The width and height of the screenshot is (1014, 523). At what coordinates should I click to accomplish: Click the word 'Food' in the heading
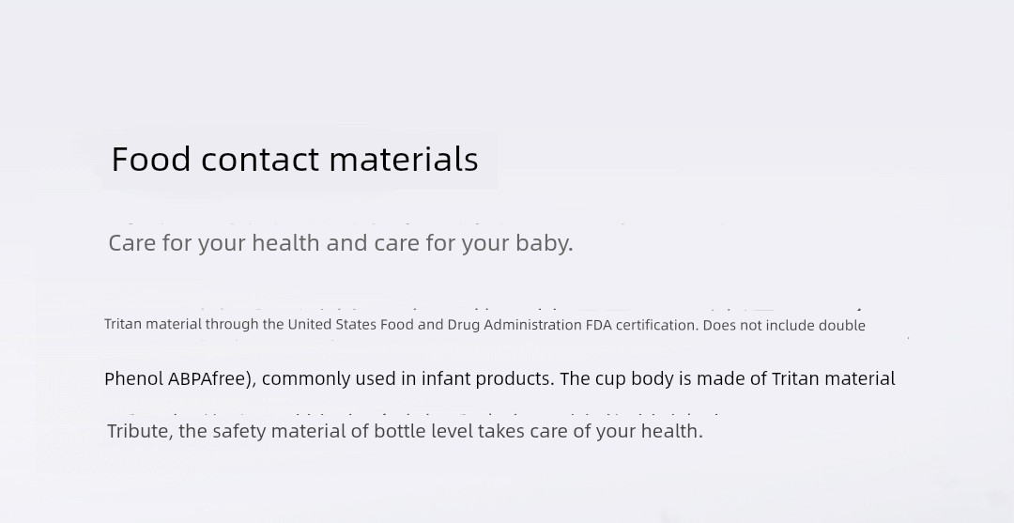pos(151,159)
